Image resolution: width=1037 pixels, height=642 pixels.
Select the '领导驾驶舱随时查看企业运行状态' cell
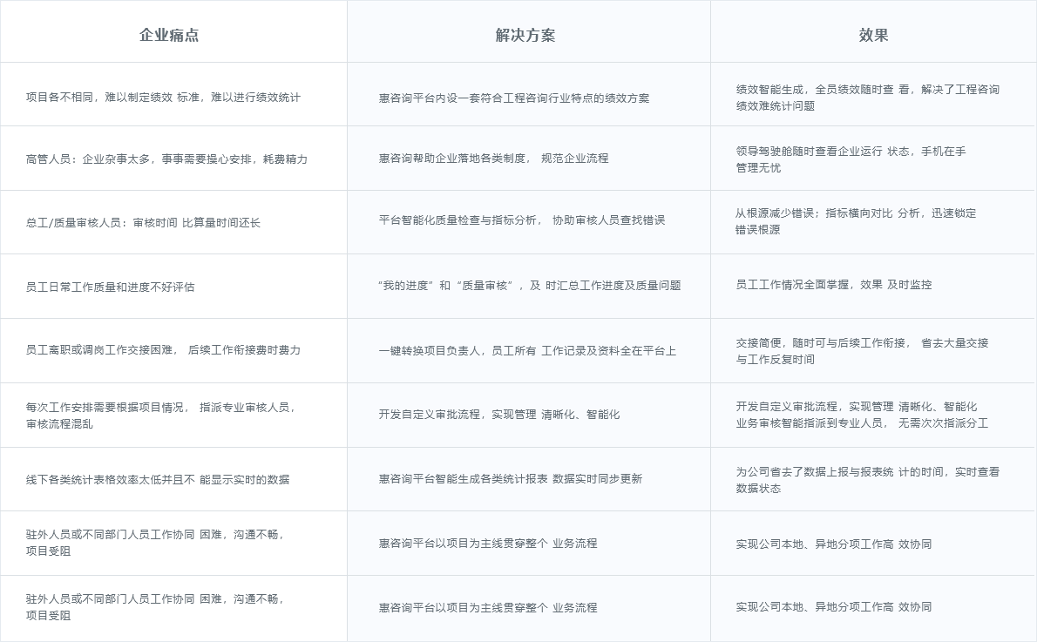tap(851, 159)
